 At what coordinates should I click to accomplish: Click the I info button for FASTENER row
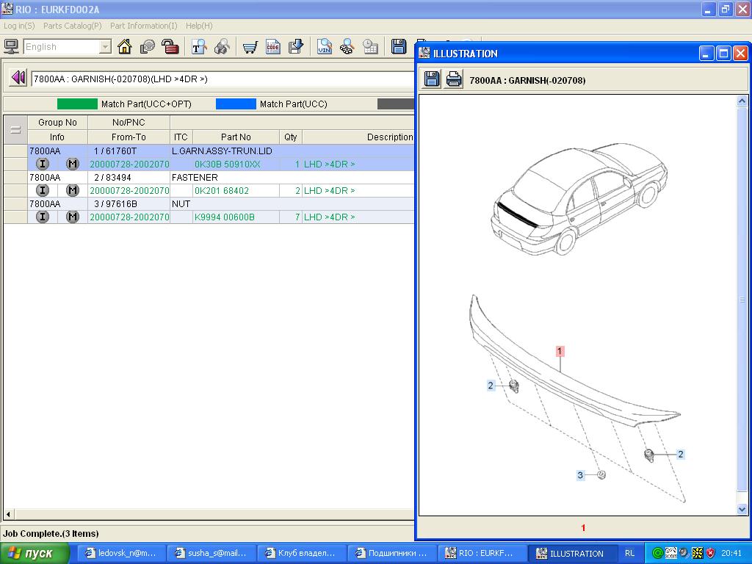tap(43, 190)
